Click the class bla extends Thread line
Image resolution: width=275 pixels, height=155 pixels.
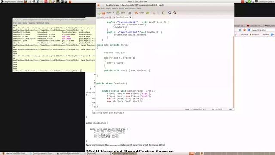click(x=113, y=45)
